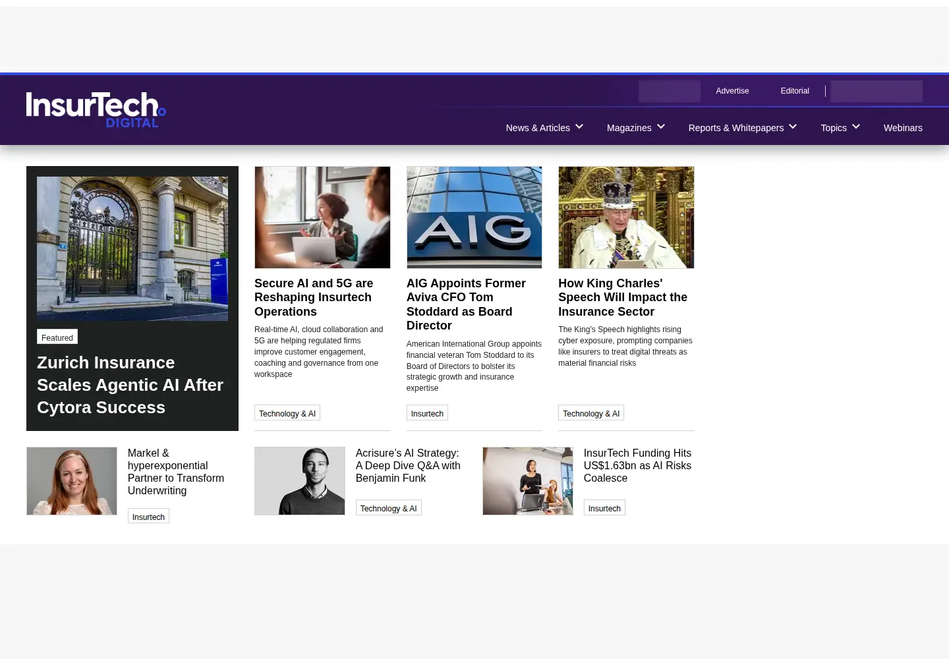Select Technology & AI tag under King Charles article
The image size is (949, 659).
(x=591, y=413)
